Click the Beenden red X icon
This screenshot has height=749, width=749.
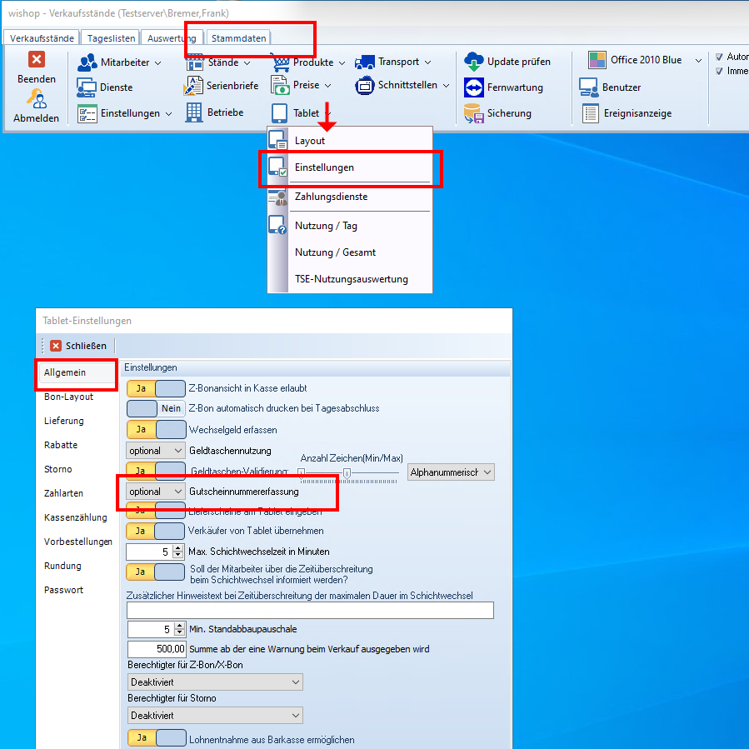tap(37, 59)
